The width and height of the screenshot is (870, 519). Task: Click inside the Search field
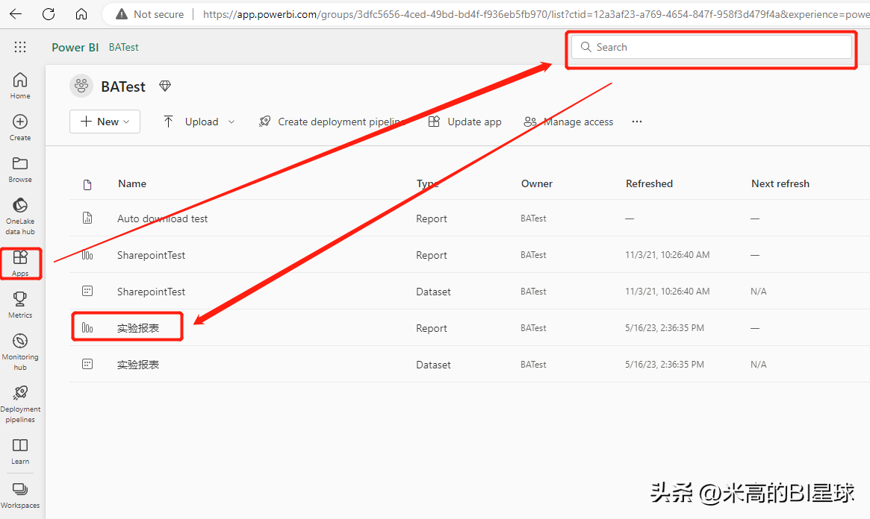[712, 47]
